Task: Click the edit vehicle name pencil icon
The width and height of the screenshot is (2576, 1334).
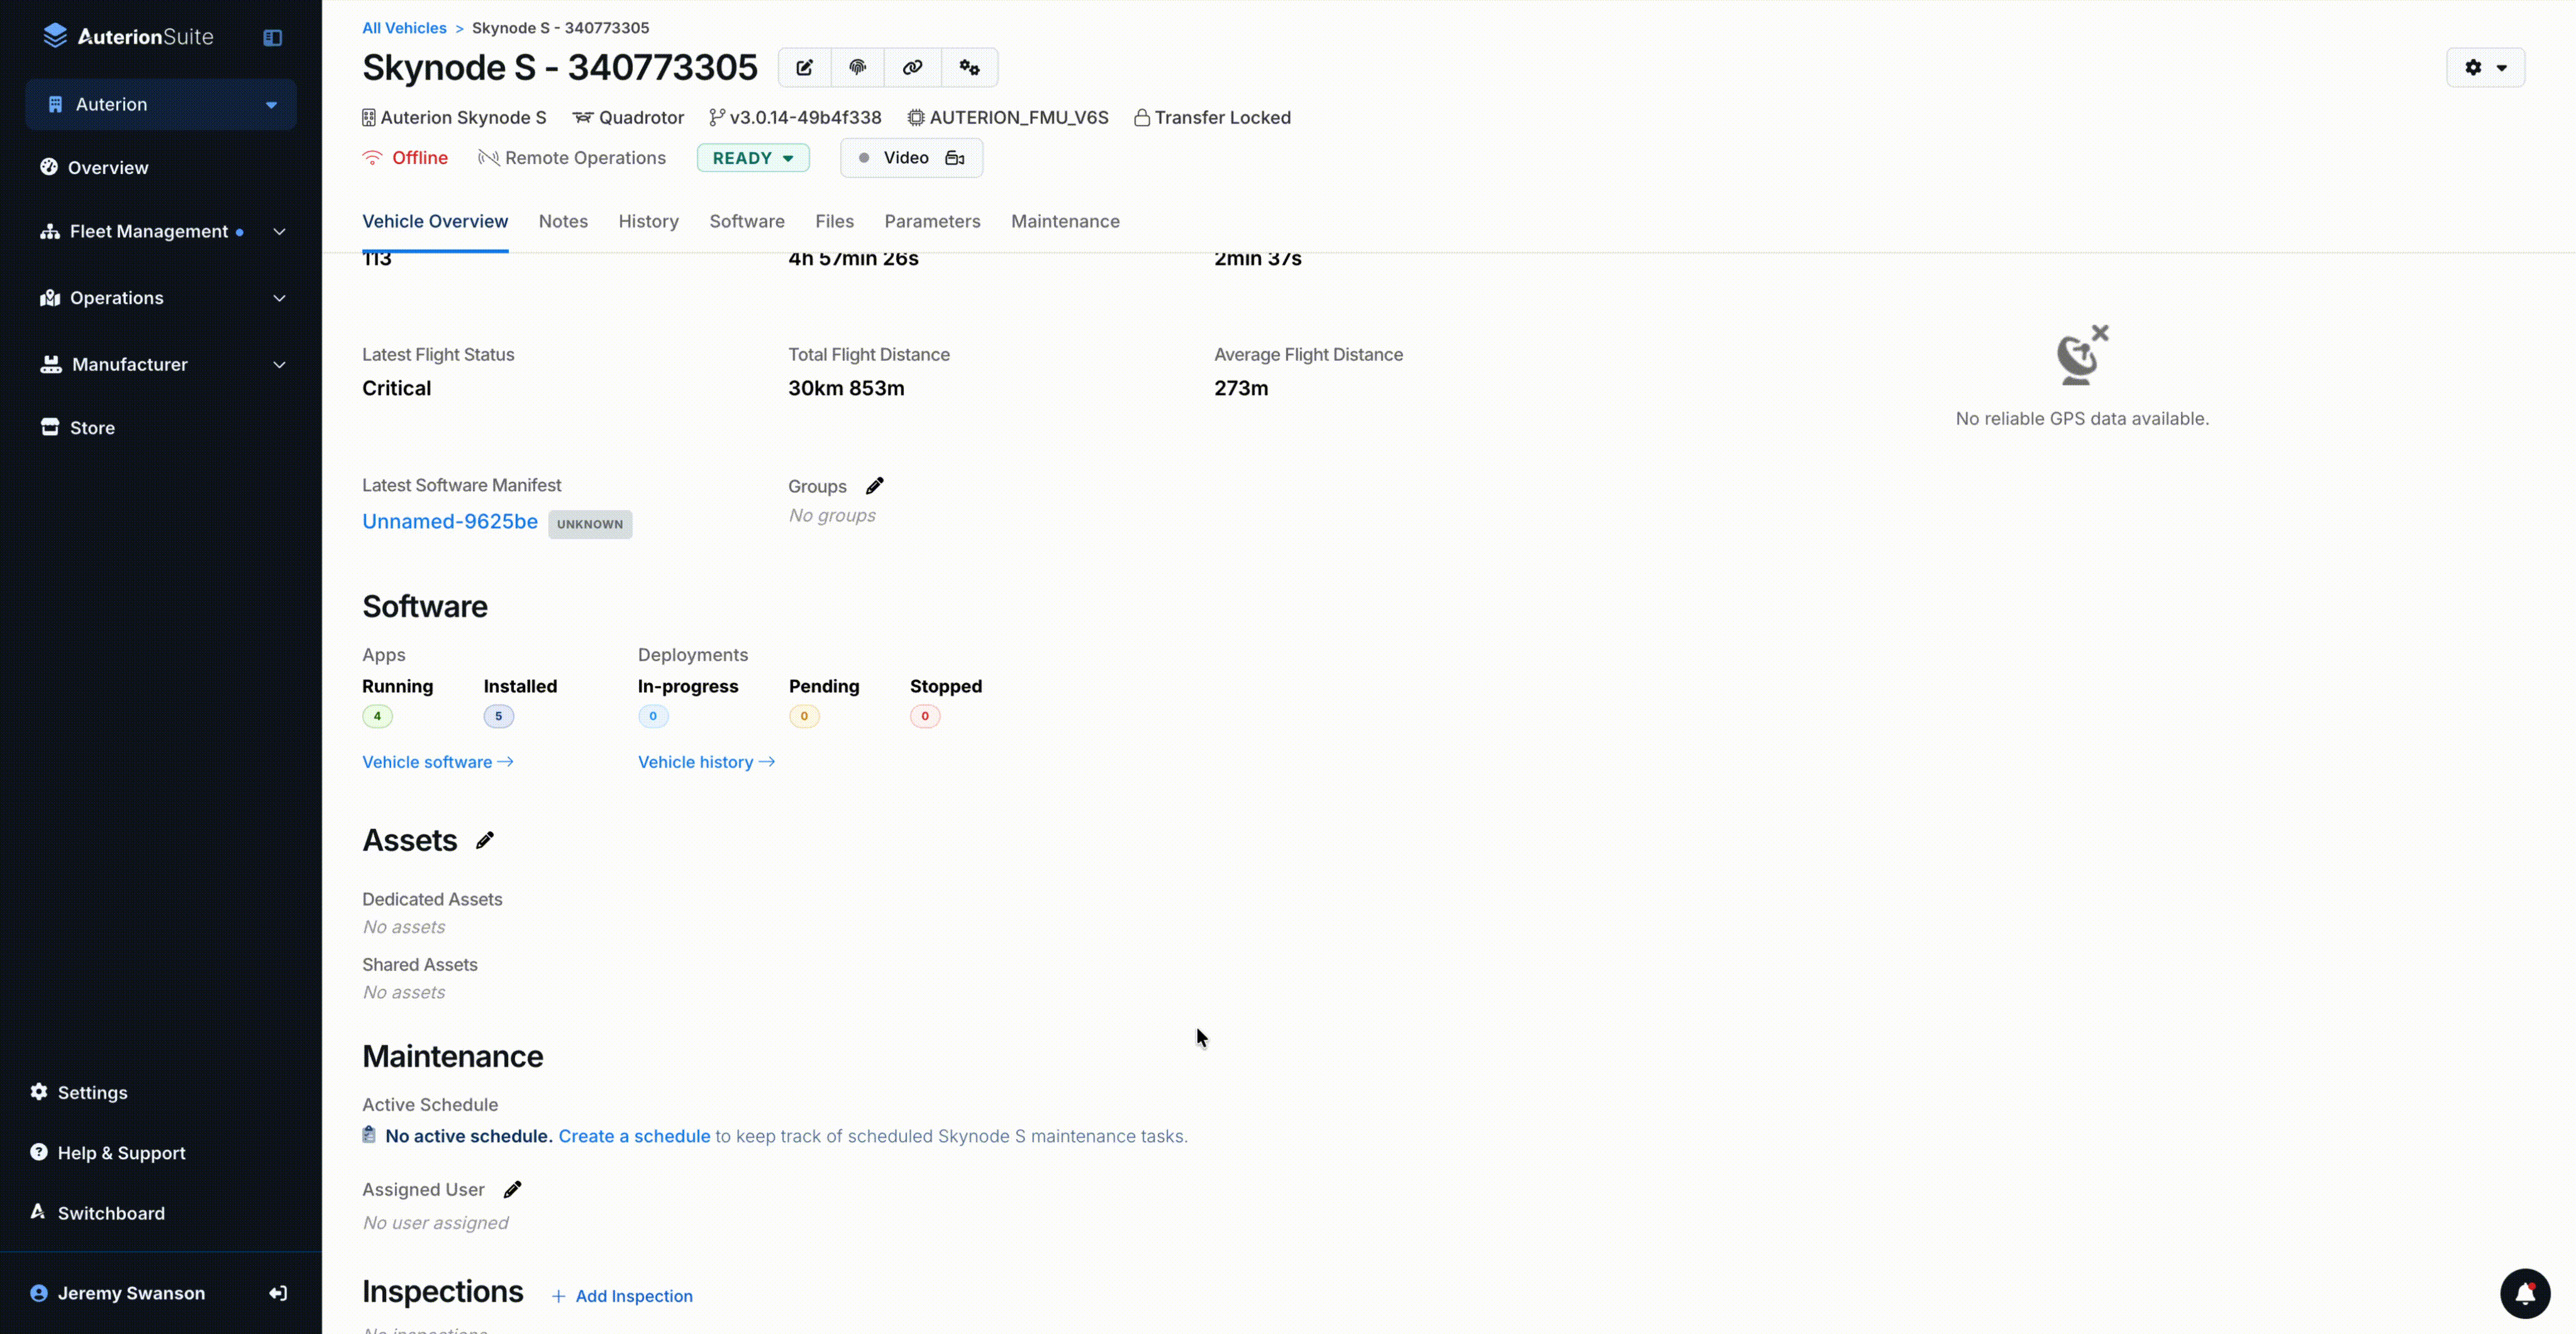Action: [804, 67]
